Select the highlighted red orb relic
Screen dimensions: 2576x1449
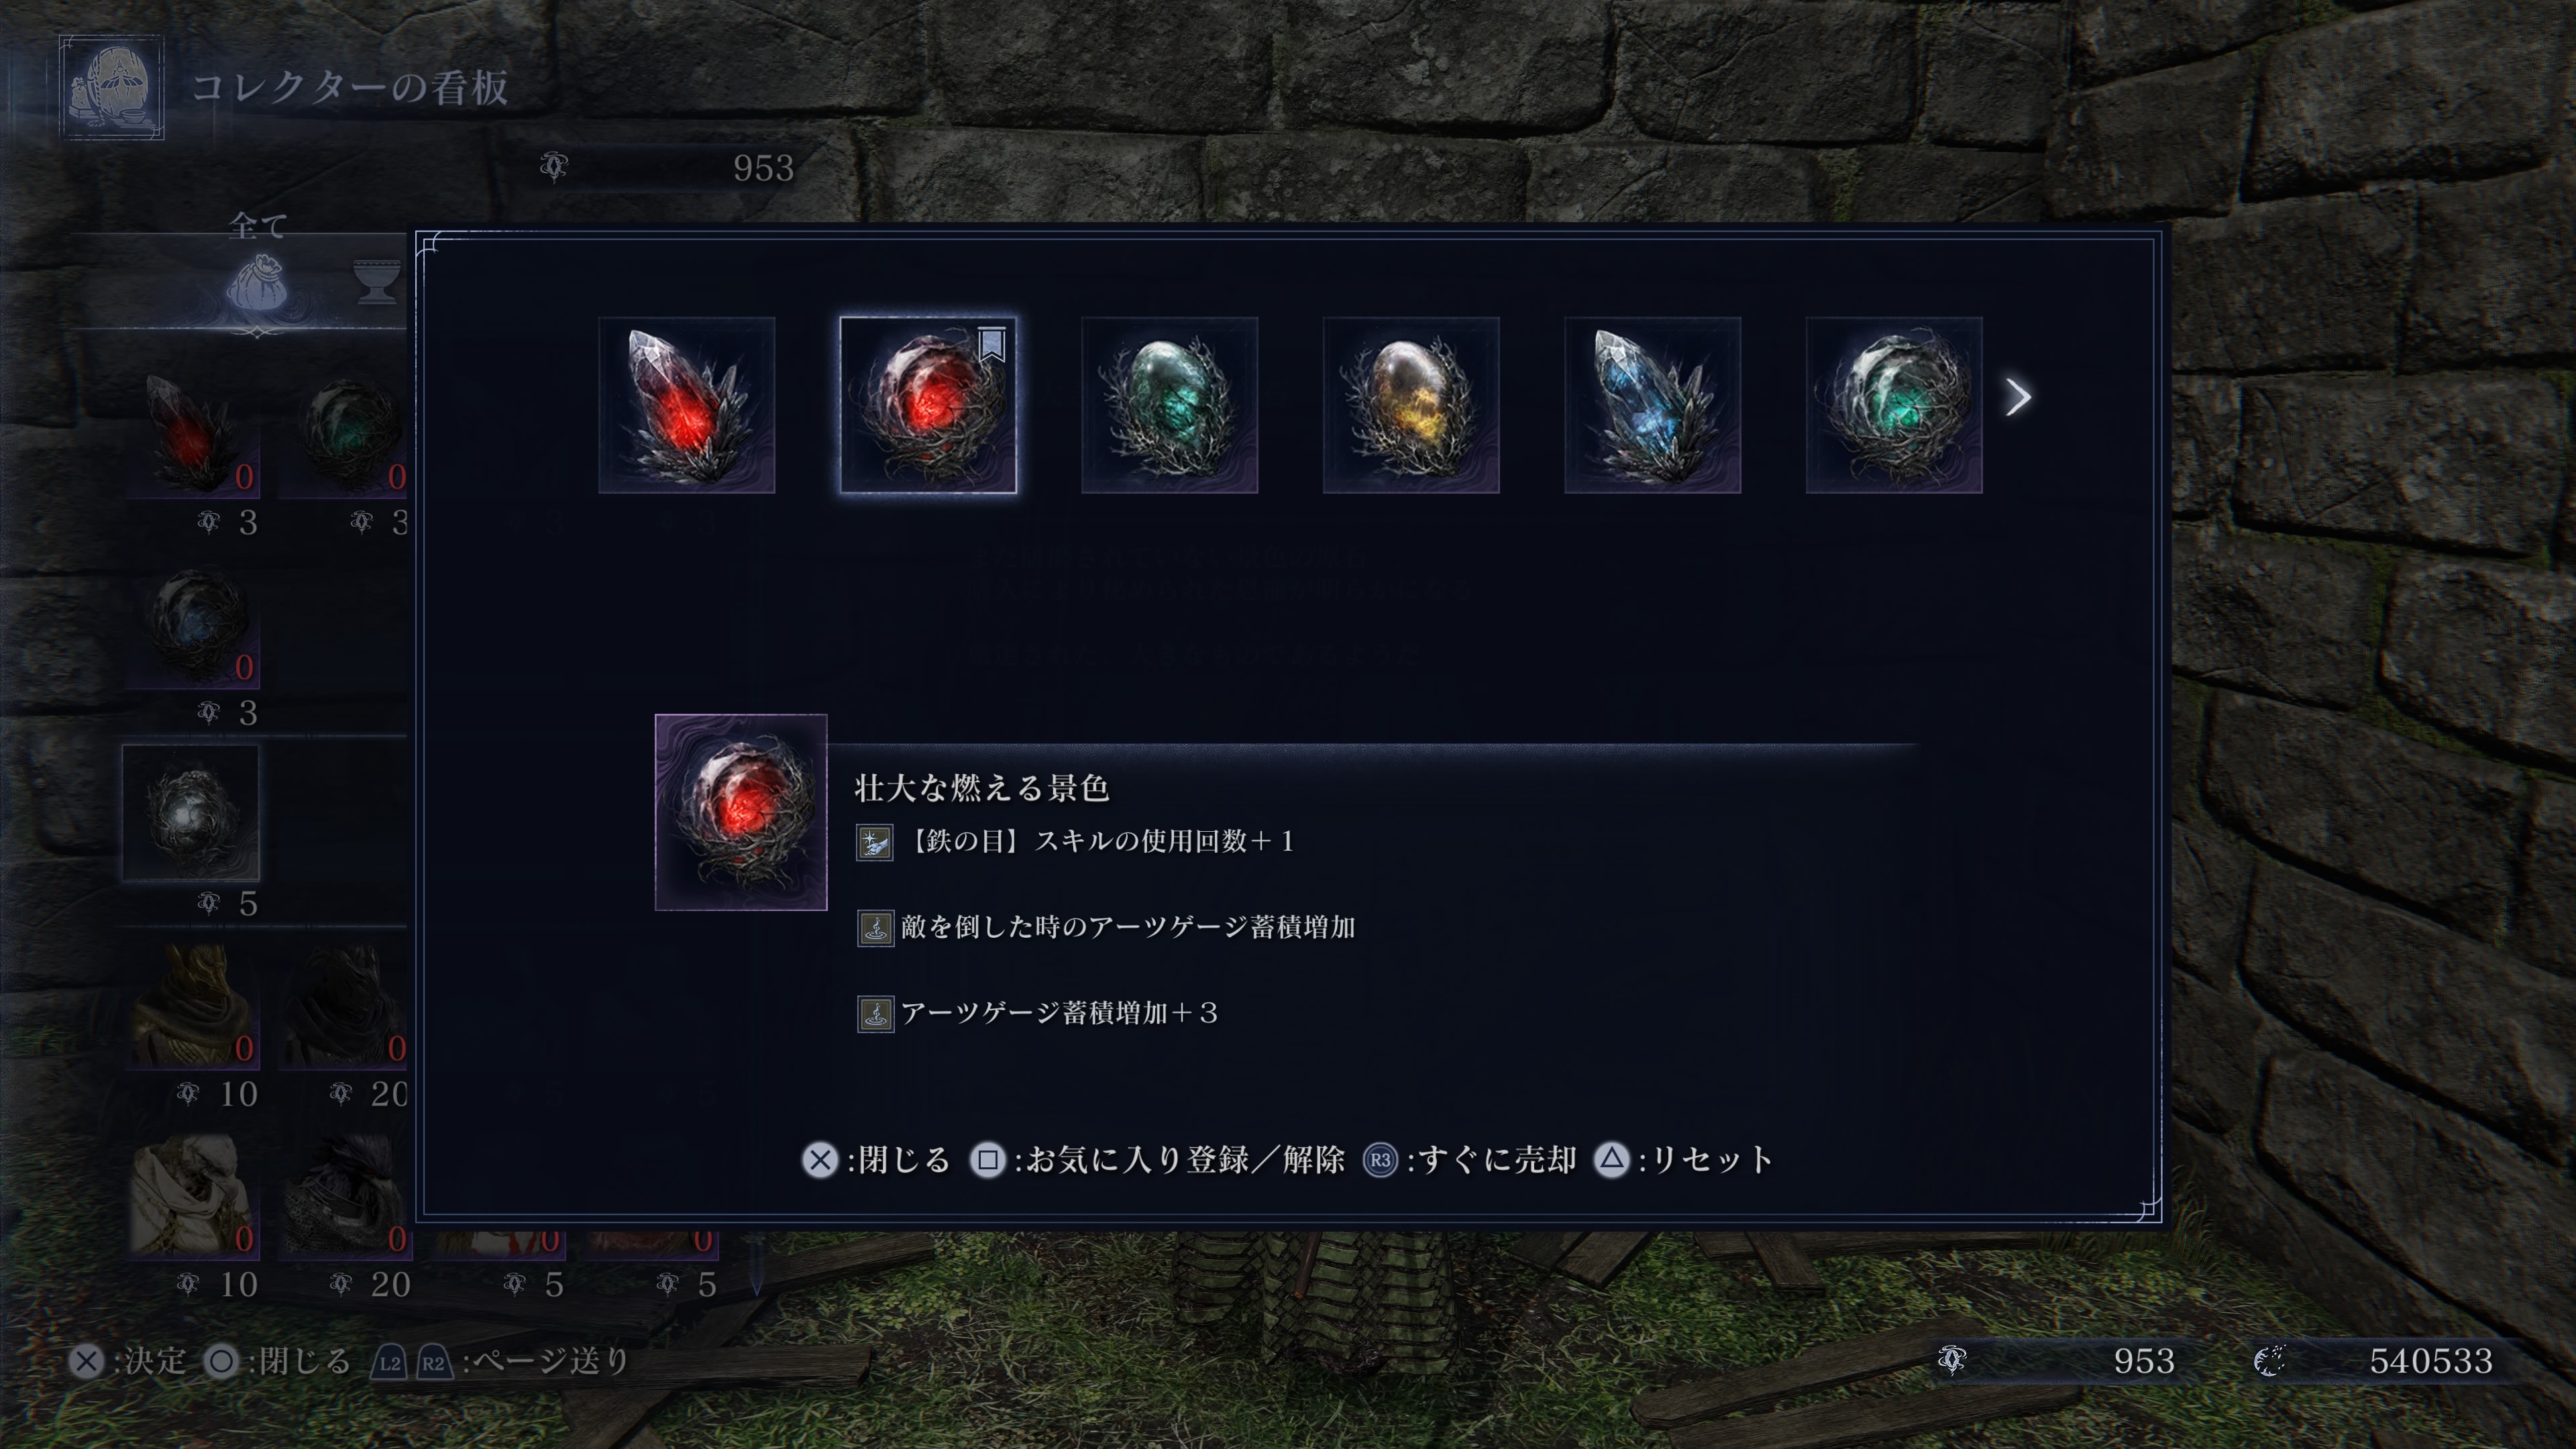[x=928, y=405]
